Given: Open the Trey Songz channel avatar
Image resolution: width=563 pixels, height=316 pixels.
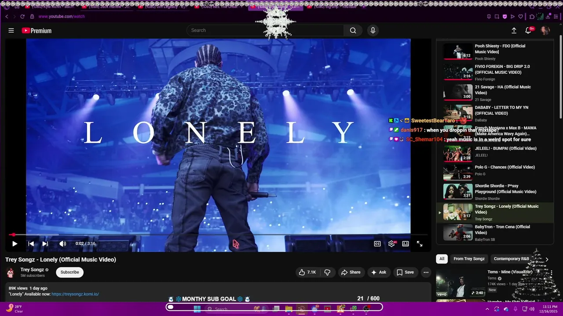Looking at the screenshot, I should (11, 273).
